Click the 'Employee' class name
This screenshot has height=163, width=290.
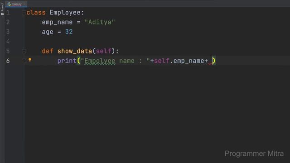point(65,13)
